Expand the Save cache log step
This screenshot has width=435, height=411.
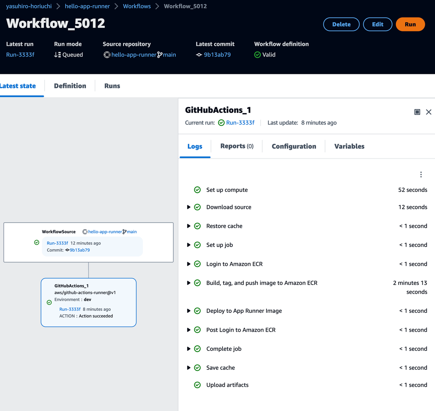point(188,368)
